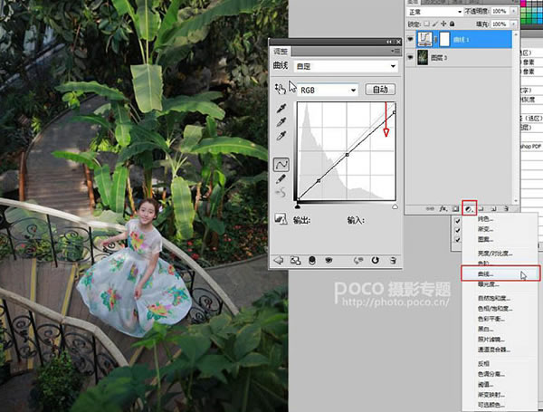Delete this adjustment layer trash icon
The height and width of the screenshot is (412, 543).
393,260
